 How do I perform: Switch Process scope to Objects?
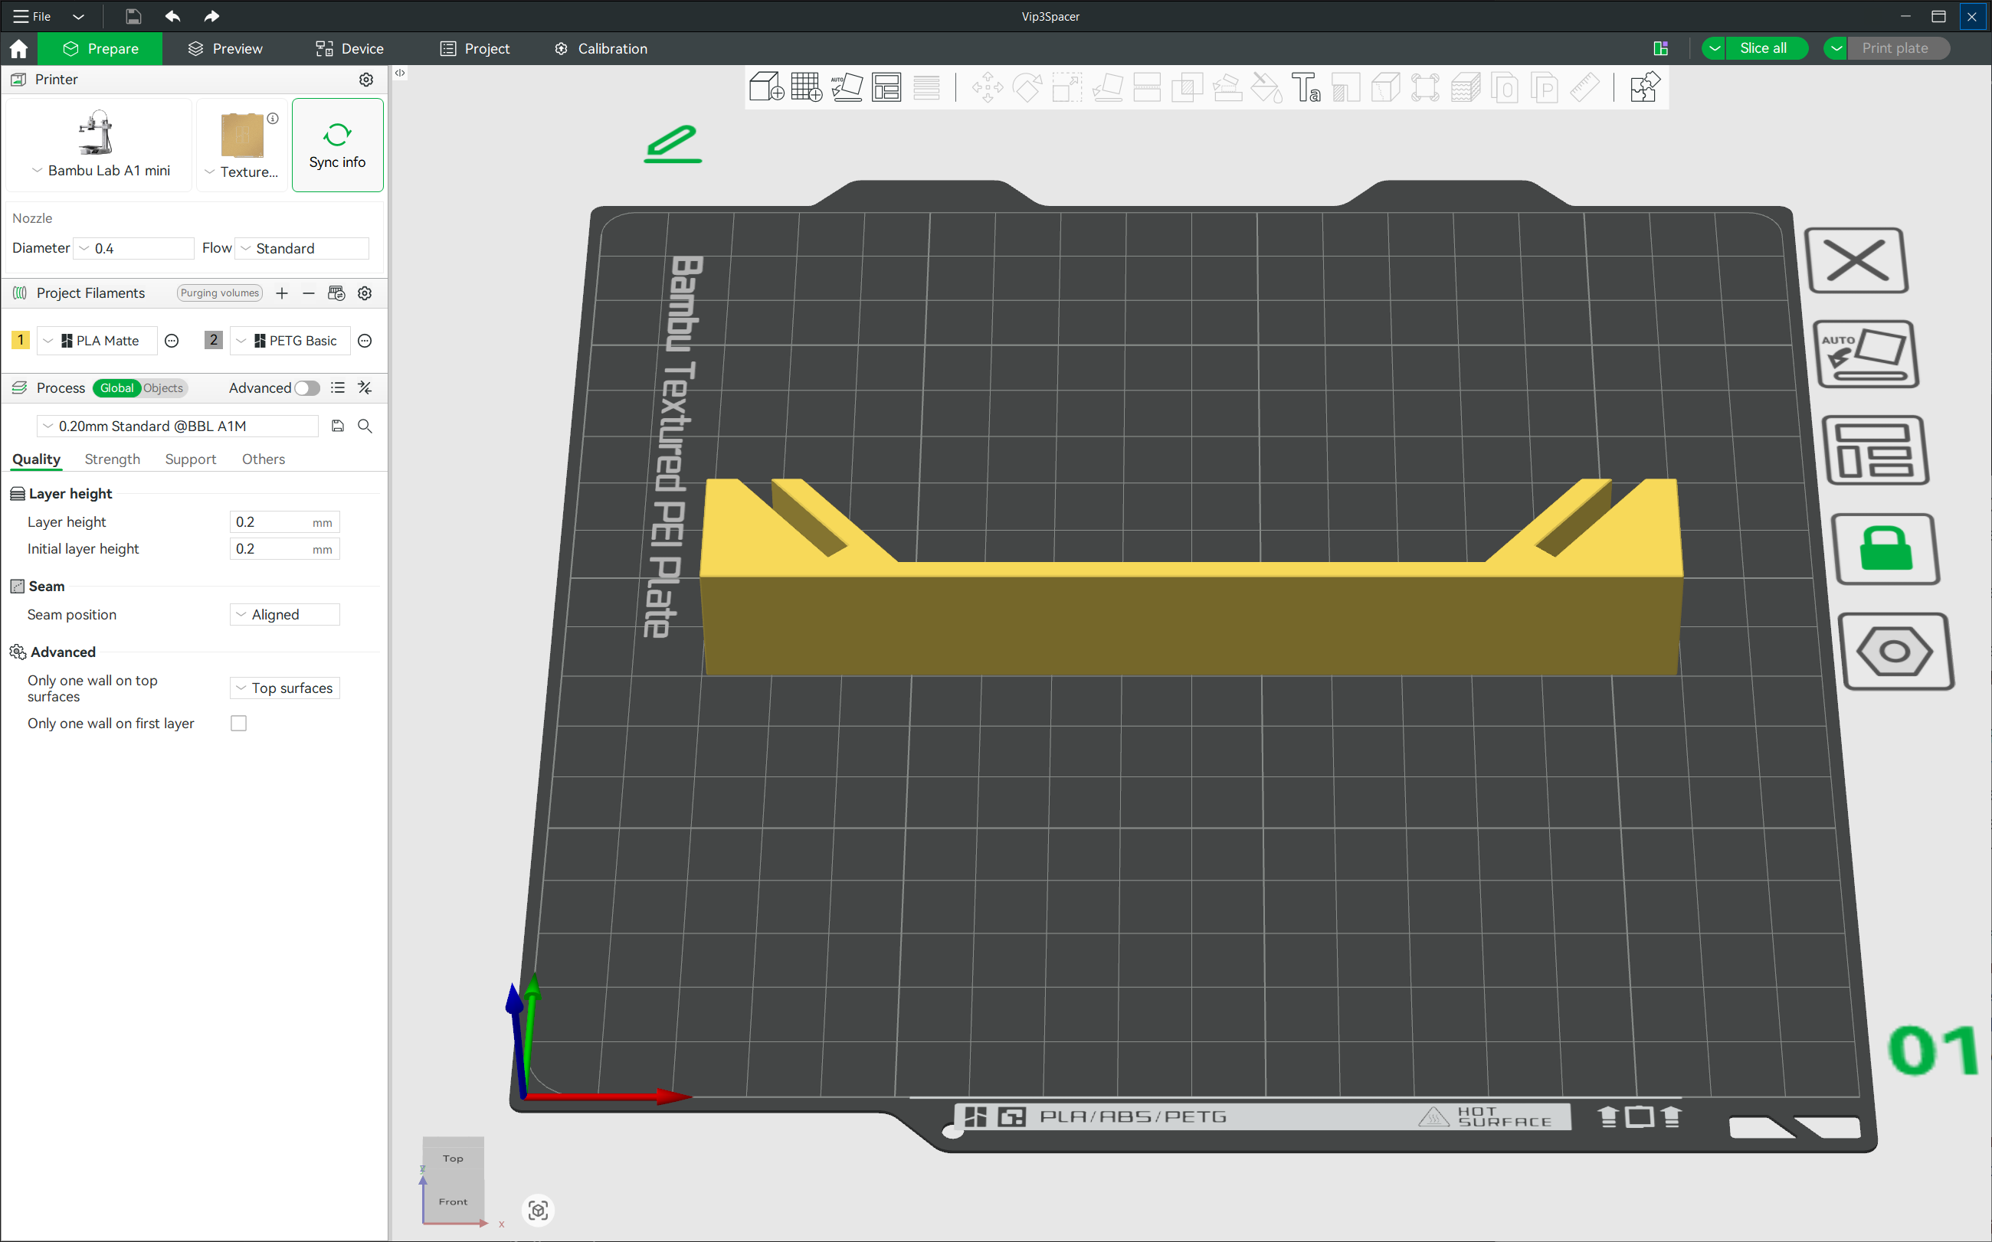162,387
